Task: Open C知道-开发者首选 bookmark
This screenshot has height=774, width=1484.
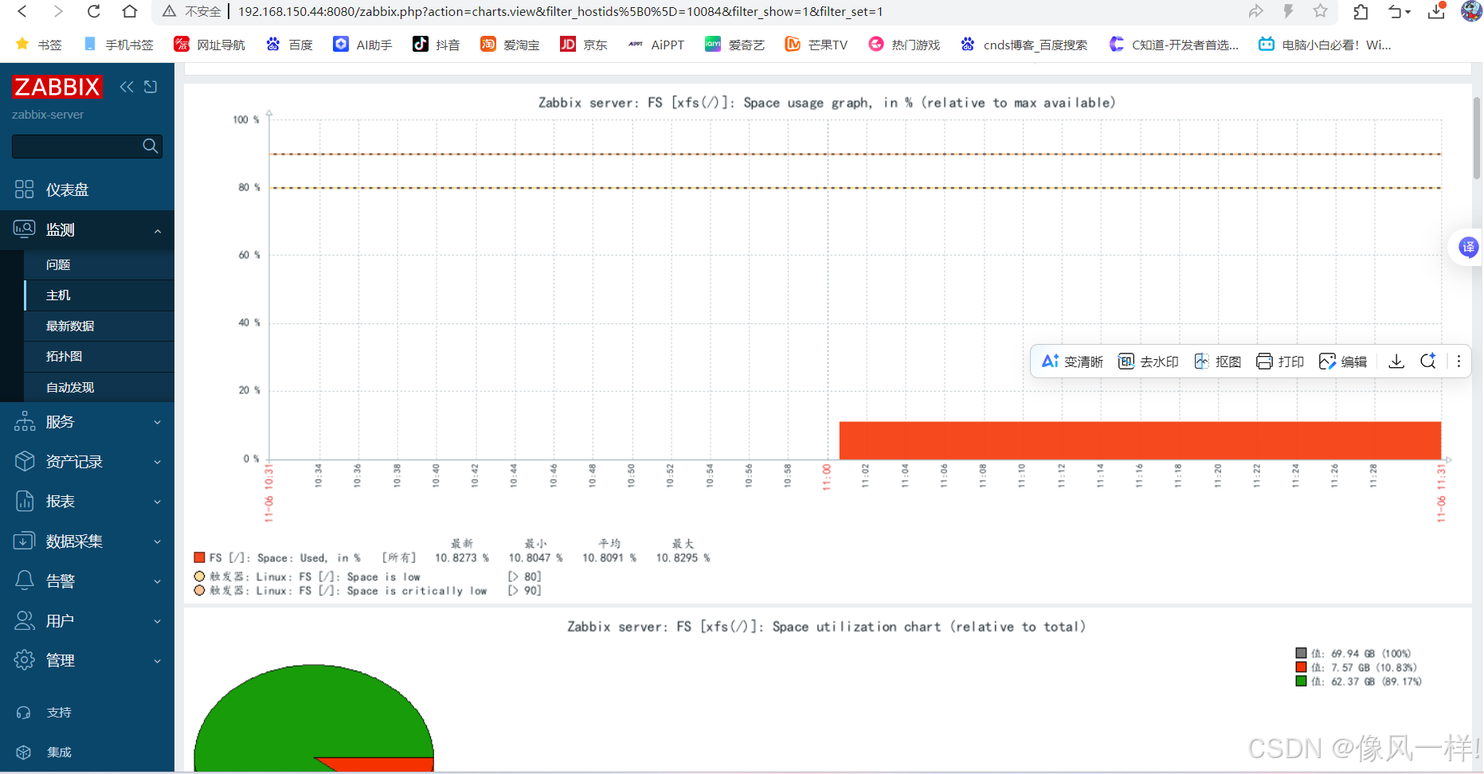Action: pos(1173,45)
